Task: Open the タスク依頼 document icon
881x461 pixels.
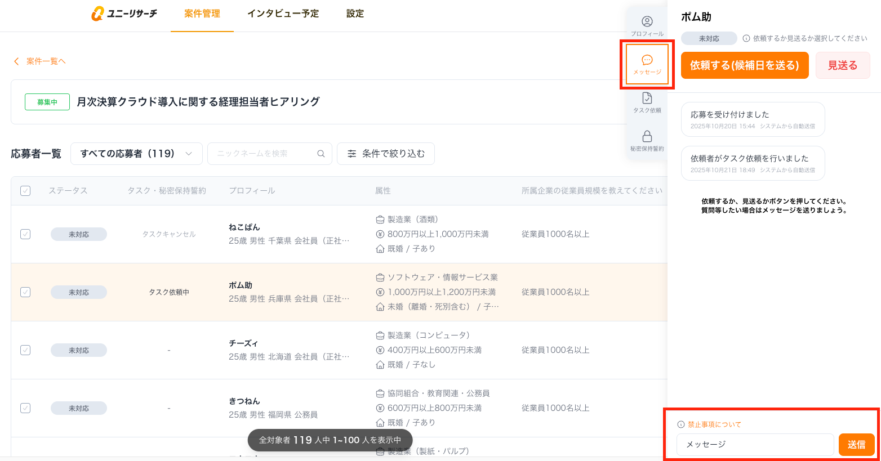Action: (647, 99)
